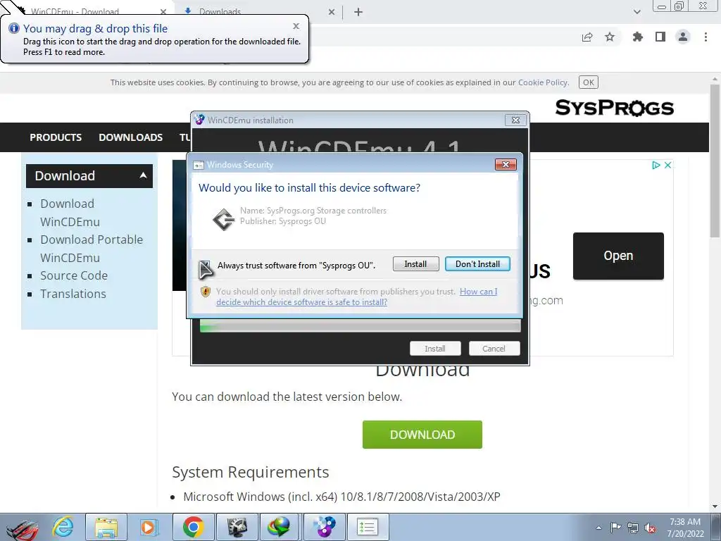The width and height of the screenshot is (721, 541).
Task: Close the WinCDEmu installation window
Action: (515, 120)
